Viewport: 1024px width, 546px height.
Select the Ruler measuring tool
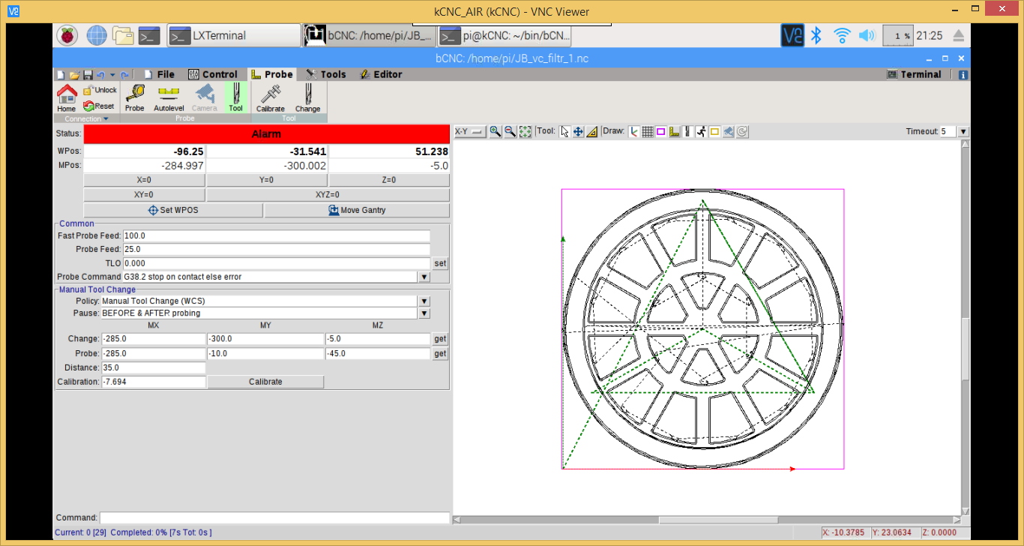(x=592, y=131)
